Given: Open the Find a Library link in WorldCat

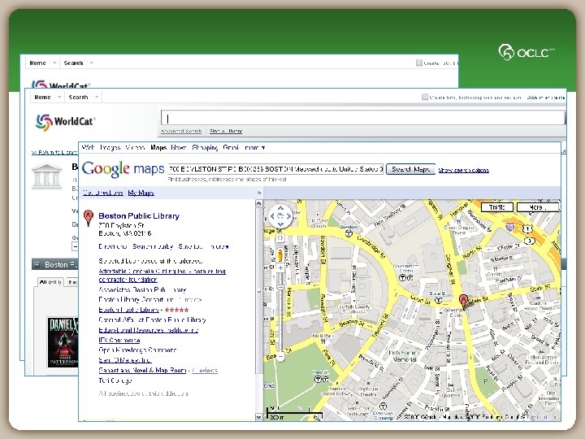Looking at the screenshot, I should 226,131.
